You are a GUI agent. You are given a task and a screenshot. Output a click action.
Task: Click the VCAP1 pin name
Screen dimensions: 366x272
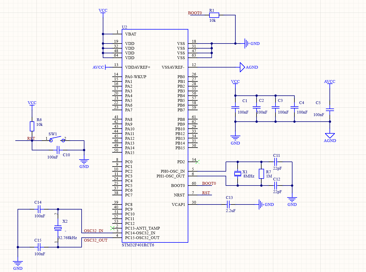[x=179, y=204]
